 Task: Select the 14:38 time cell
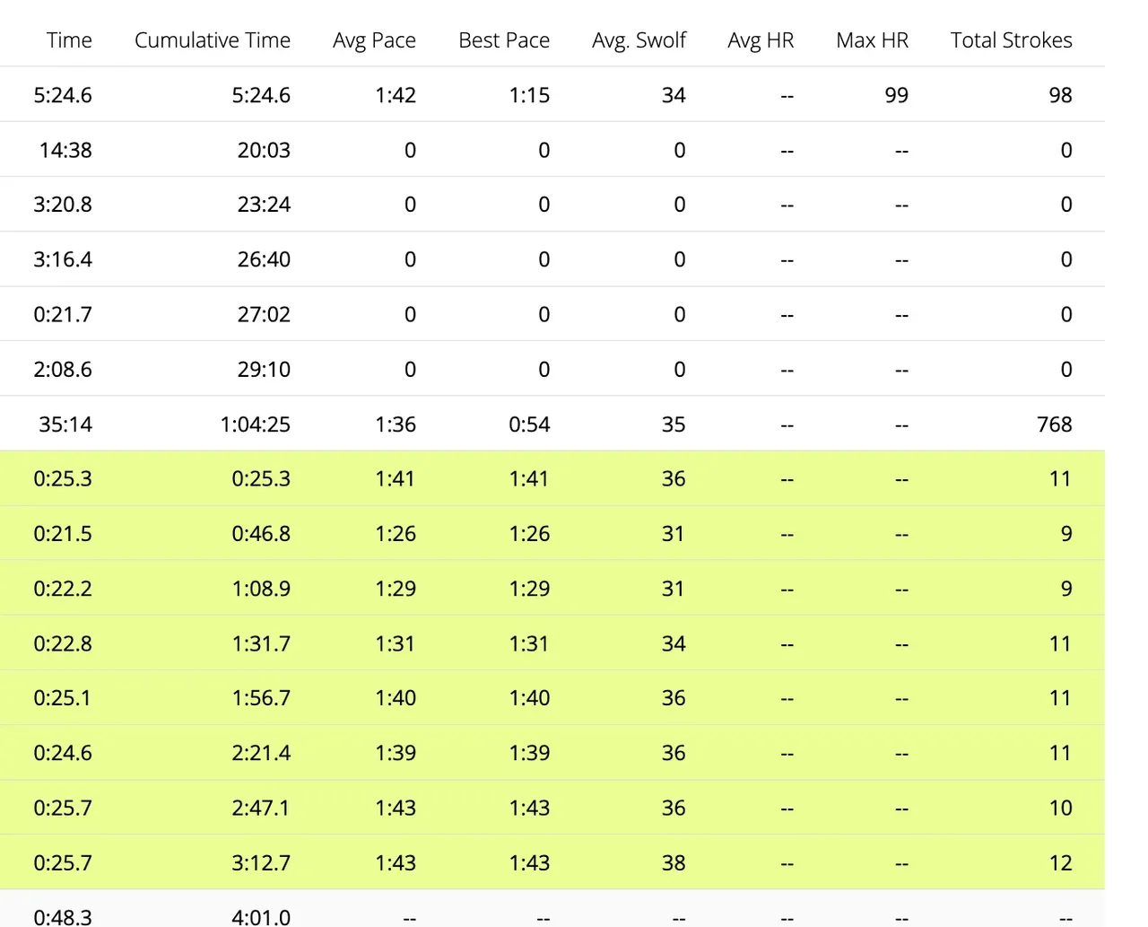[x=65, y=150]
